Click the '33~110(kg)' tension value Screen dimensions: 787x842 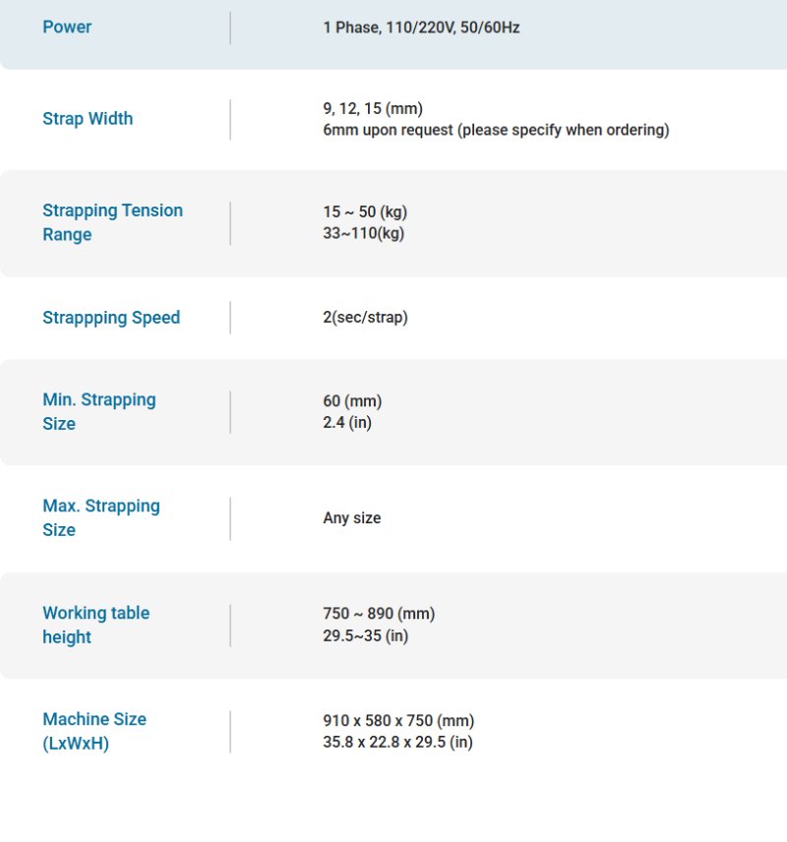pyautogui.click(x=363, y=233)
